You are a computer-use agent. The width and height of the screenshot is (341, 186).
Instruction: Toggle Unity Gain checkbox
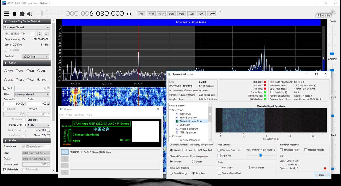5,170
